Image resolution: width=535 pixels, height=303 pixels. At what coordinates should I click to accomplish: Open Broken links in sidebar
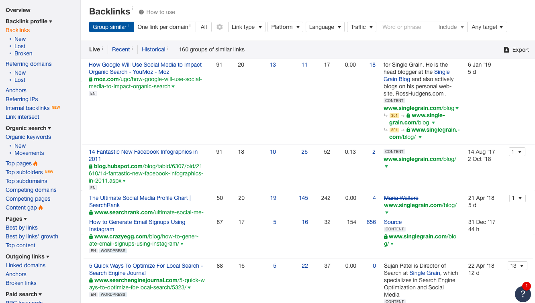pyautogui.click(x=21, y=283)
